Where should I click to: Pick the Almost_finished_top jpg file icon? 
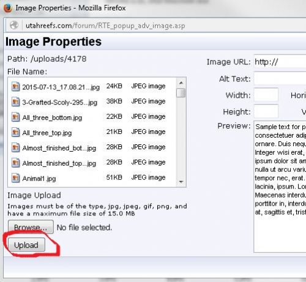click(15, 163)
